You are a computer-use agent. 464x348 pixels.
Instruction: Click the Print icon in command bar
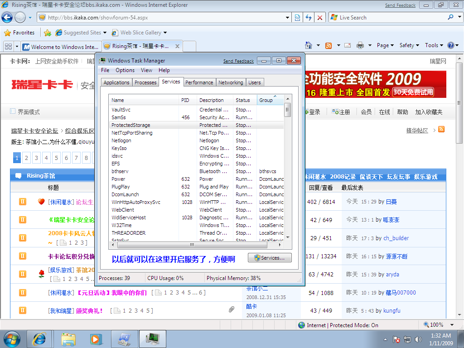[x=360, y=45]
